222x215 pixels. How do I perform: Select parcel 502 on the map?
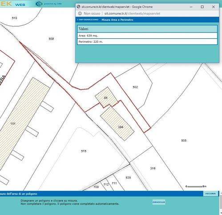click(x=135, y=87)
